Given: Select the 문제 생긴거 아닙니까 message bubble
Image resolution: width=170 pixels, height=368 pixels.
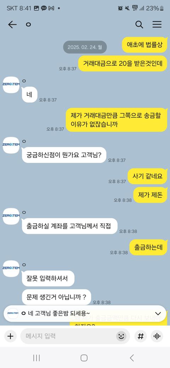Looking at the screenshot, I should (56, 297).
